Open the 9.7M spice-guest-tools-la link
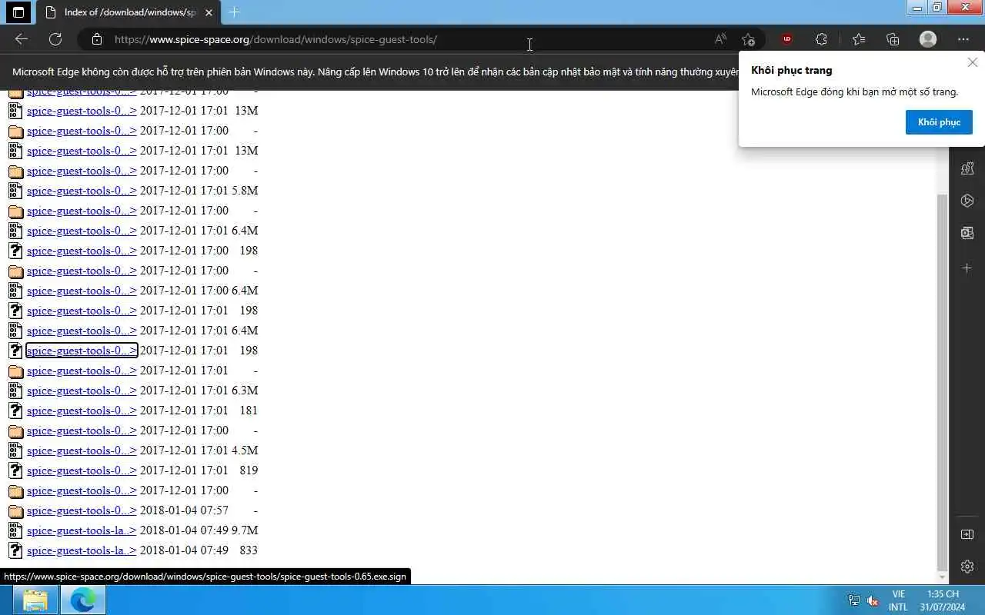Screen dimensions: 985x615 (x=82, y=530)
